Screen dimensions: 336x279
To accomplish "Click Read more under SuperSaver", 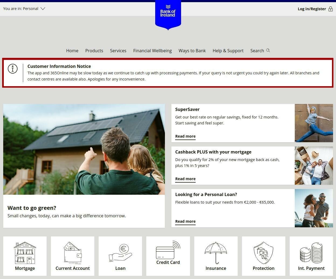I will click(185, 136).
